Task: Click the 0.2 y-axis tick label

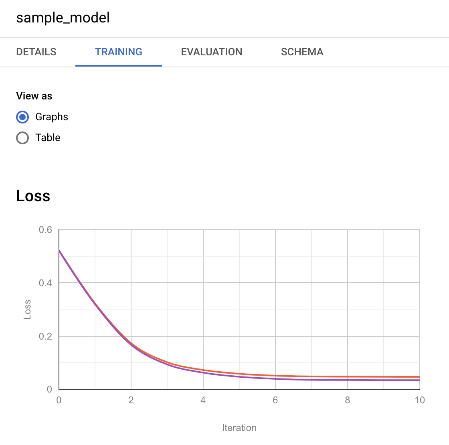Action: click(x=45, y=336)
